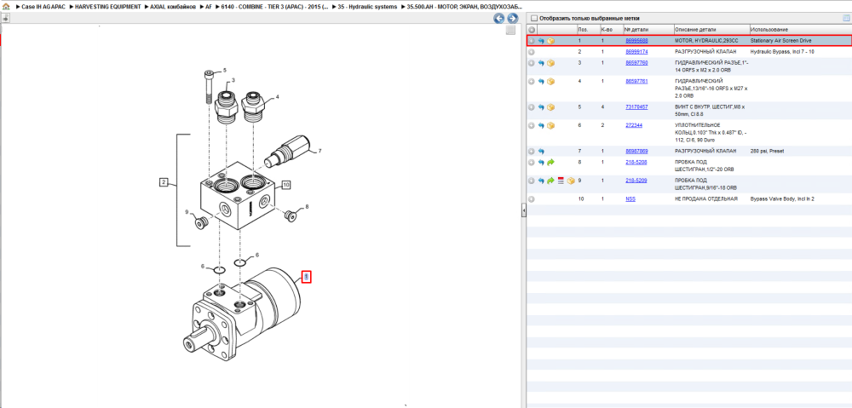Open the NSS part link
852x408 pixels.
(630, 198)
